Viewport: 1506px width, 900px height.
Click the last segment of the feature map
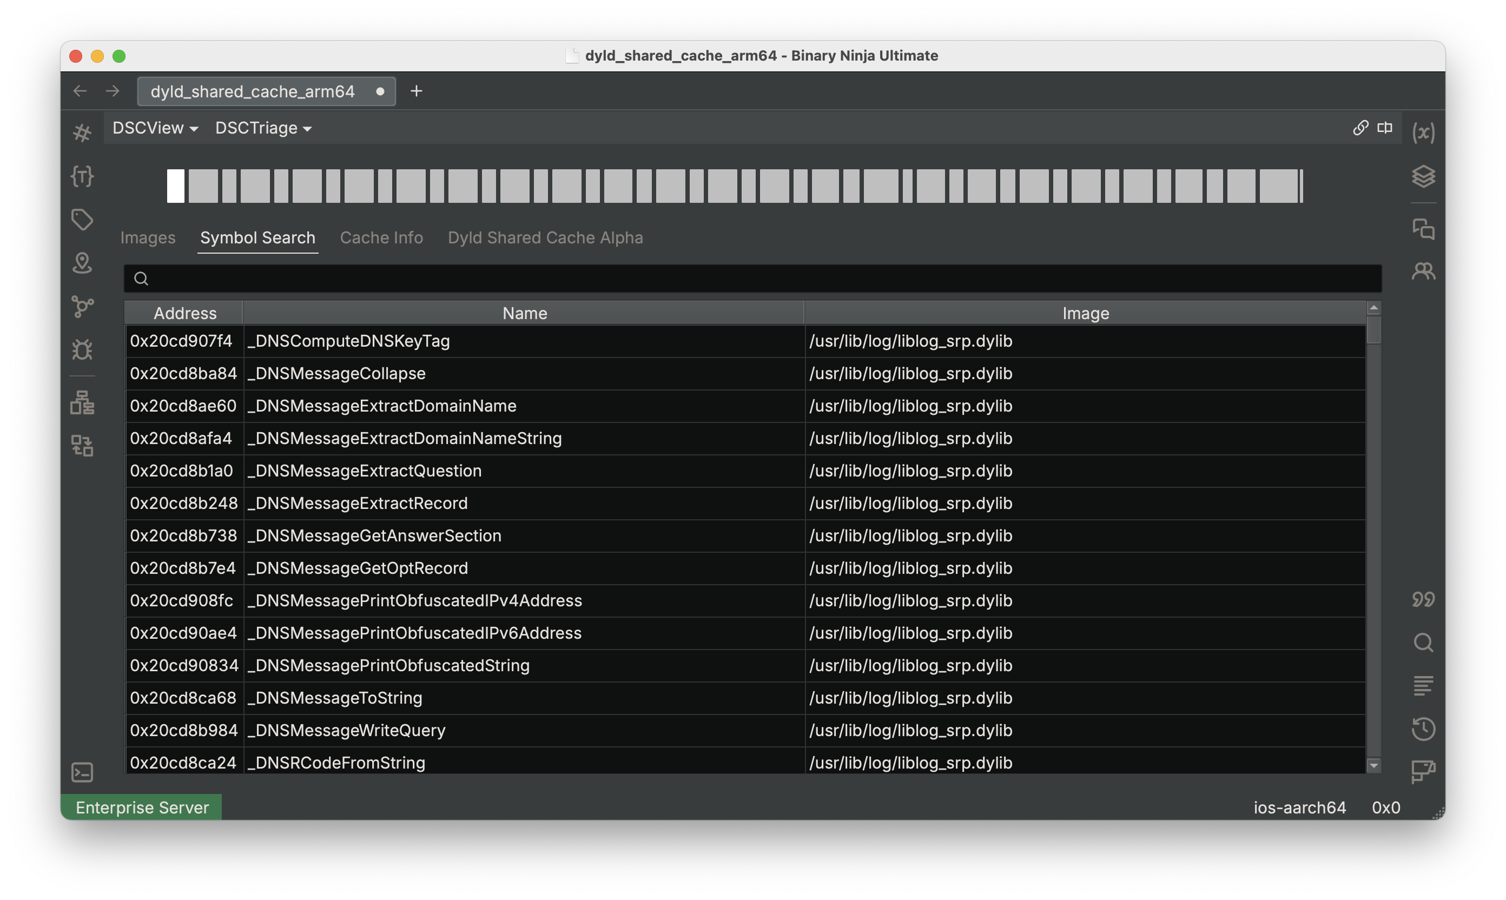(x=1300, y=186)
